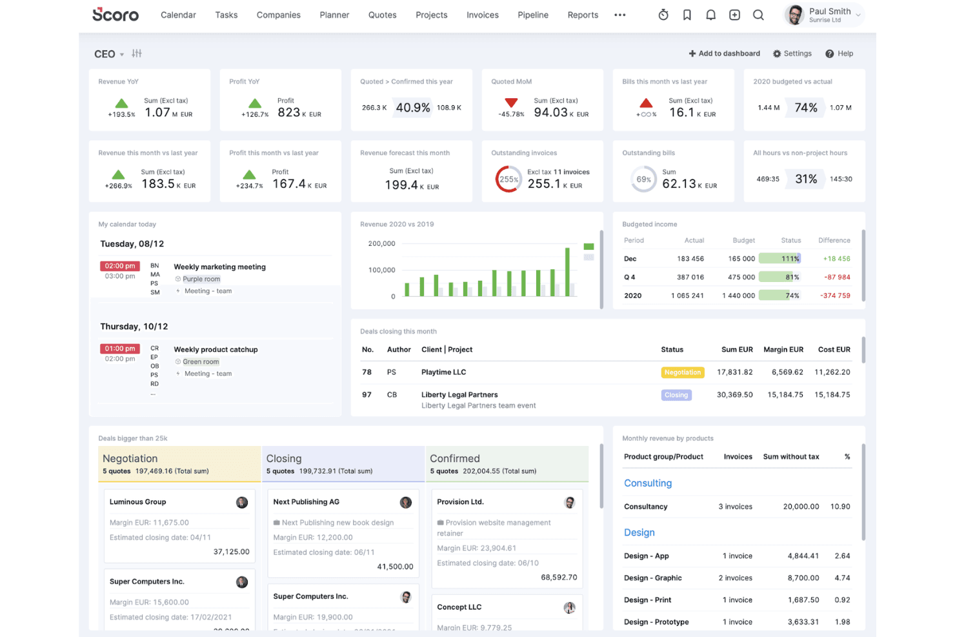This screenshot has height=637, width=955.
Task: Click the Negotiation status badge for Playtime LLC
Action: click(x=683, y=372)
